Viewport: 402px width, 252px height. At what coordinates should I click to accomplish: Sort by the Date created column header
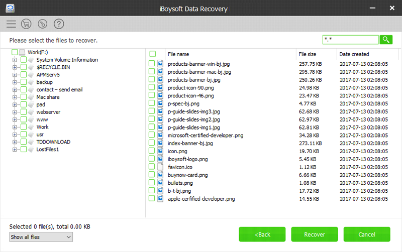354,54
